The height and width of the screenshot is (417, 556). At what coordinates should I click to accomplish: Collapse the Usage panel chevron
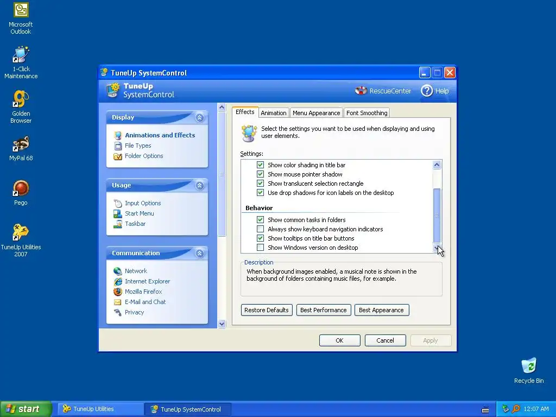(x=200, y=186)
